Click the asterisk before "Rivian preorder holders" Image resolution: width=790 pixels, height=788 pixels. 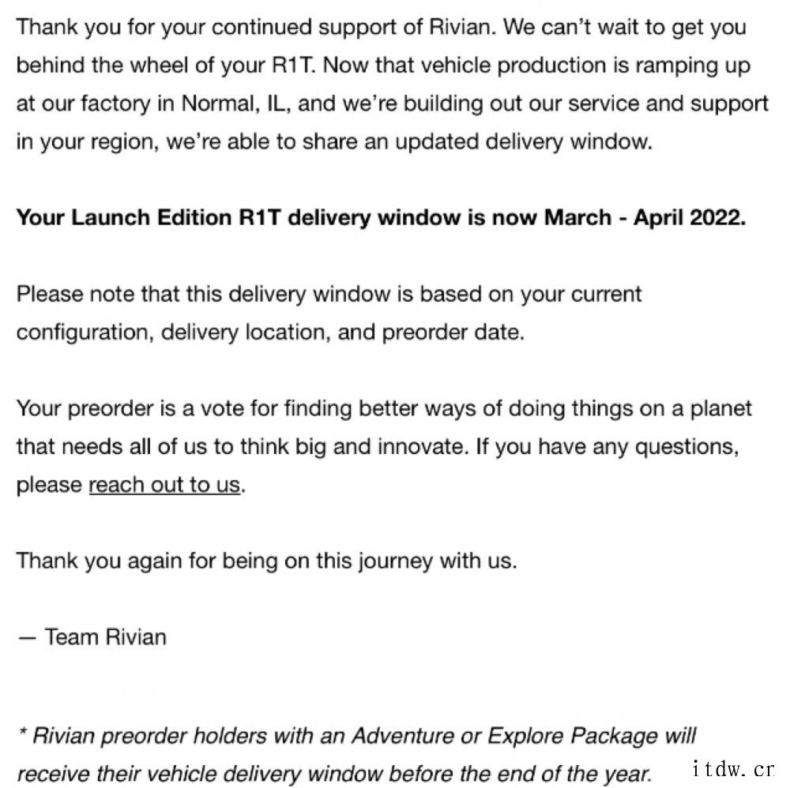coord(22,733)
